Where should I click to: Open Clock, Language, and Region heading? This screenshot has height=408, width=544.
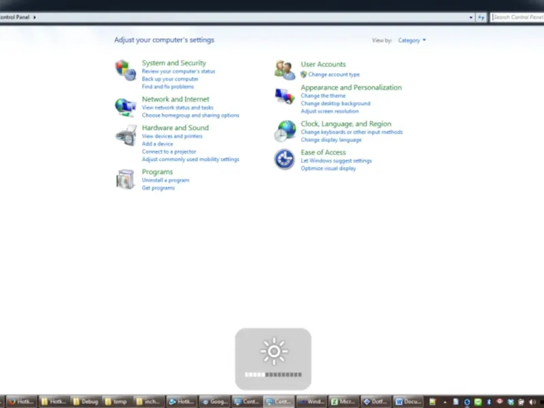[346, 124]
